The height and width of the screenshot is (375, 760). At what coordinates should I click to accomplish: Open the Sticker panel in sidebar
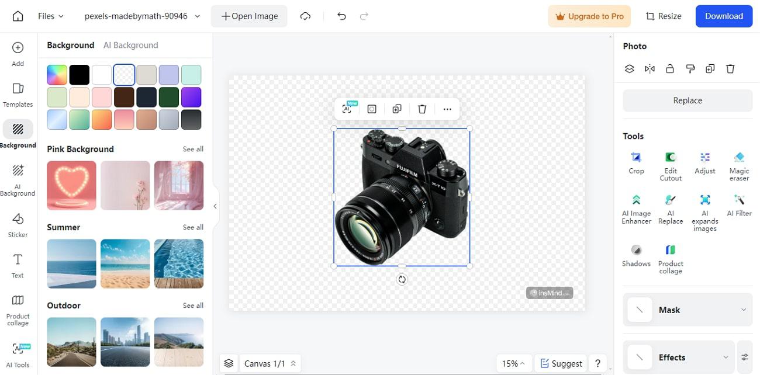click(18, 225)
